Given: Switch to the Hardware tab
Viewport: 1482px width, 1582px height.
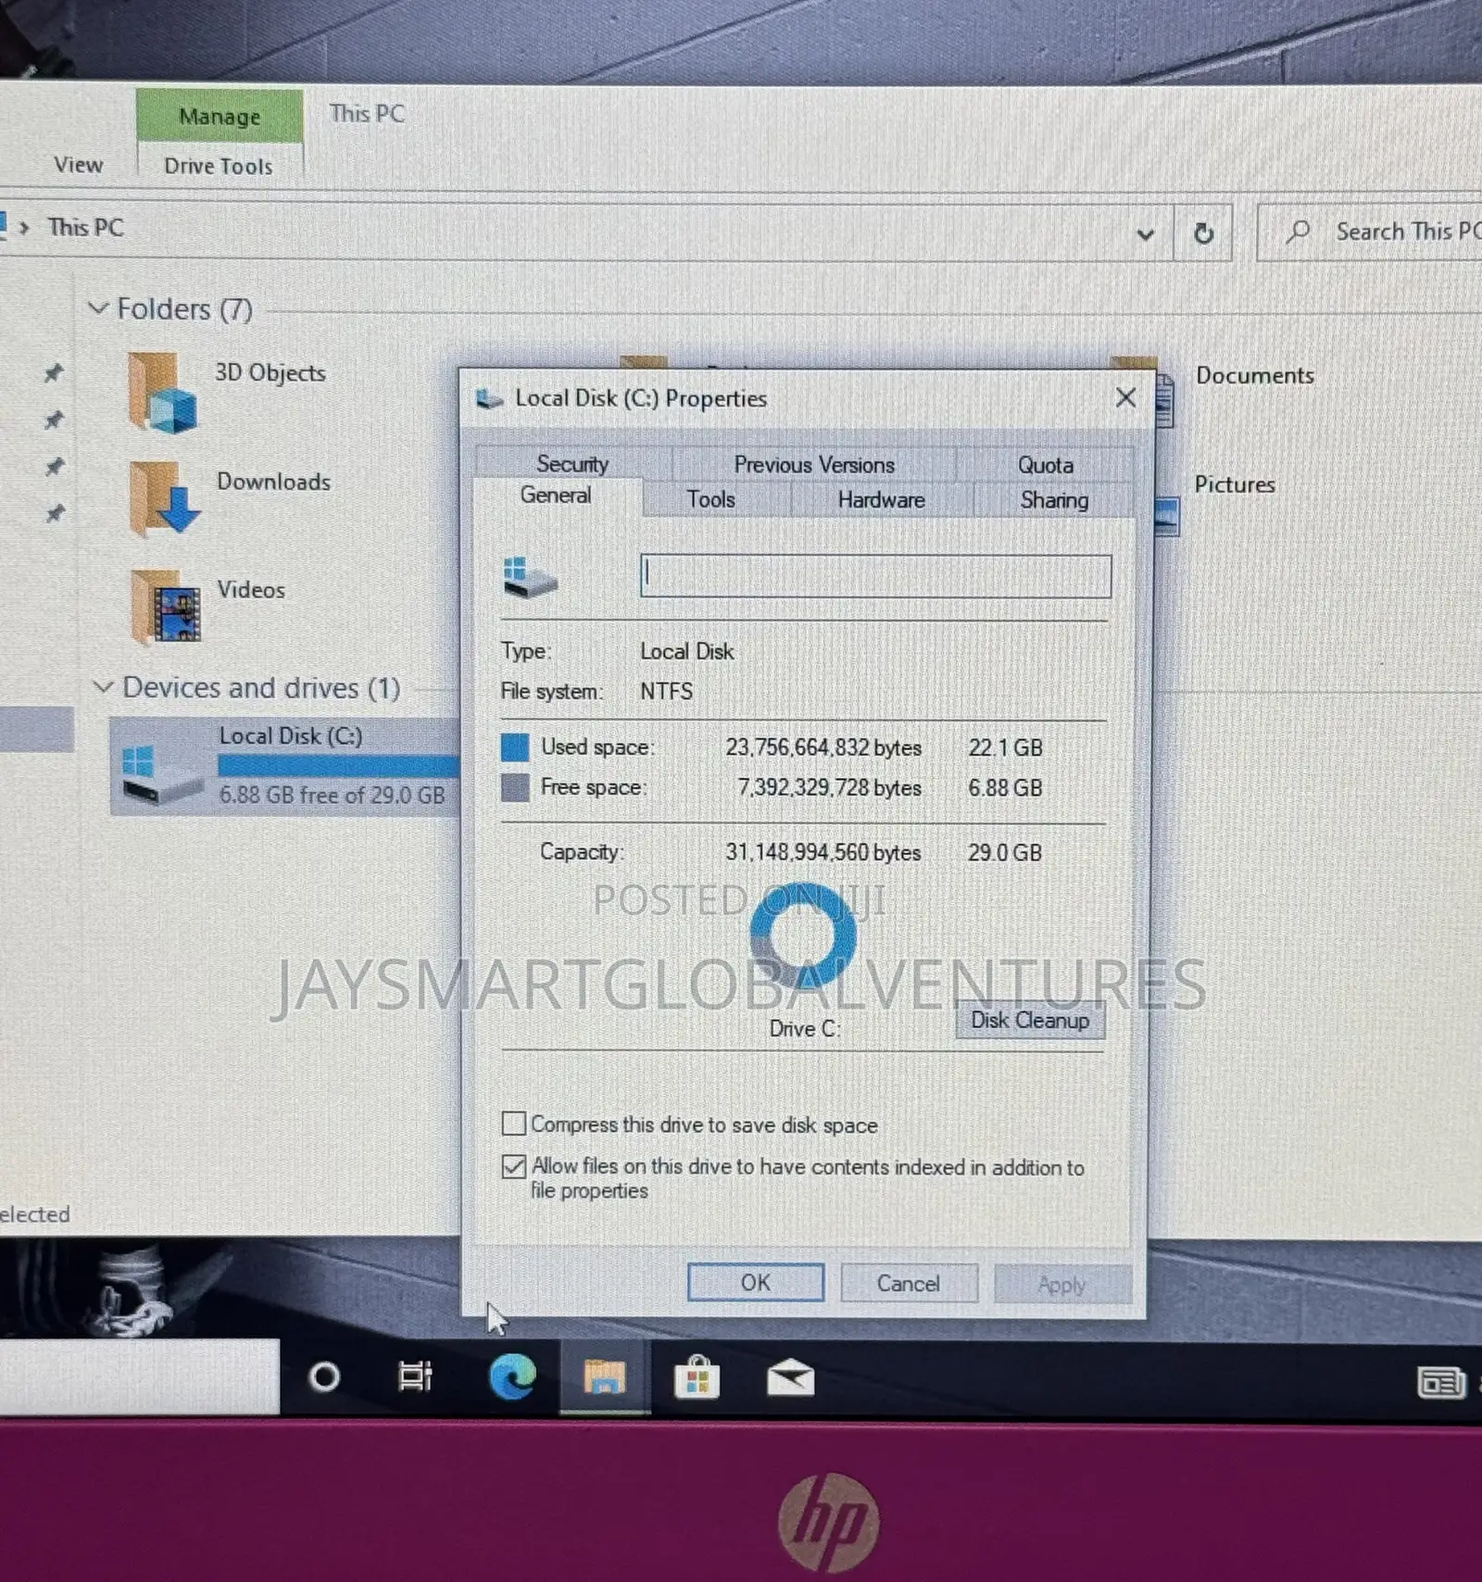Looking at the screenshot, I should pos(881,500).
